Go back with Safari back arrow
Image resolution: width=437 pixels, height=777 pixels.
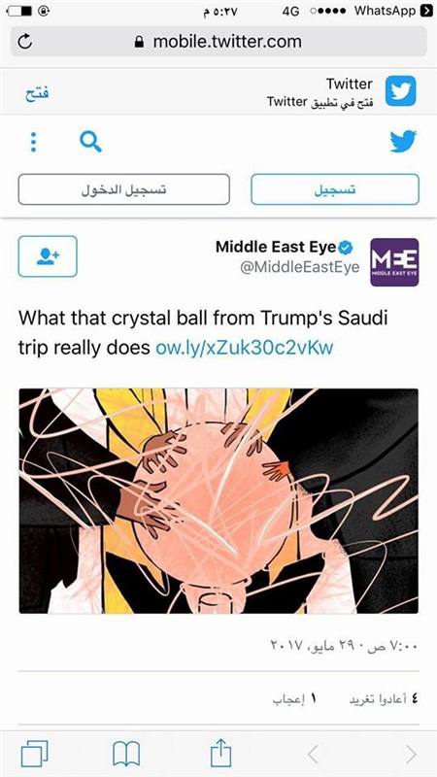tap(313, 755)
